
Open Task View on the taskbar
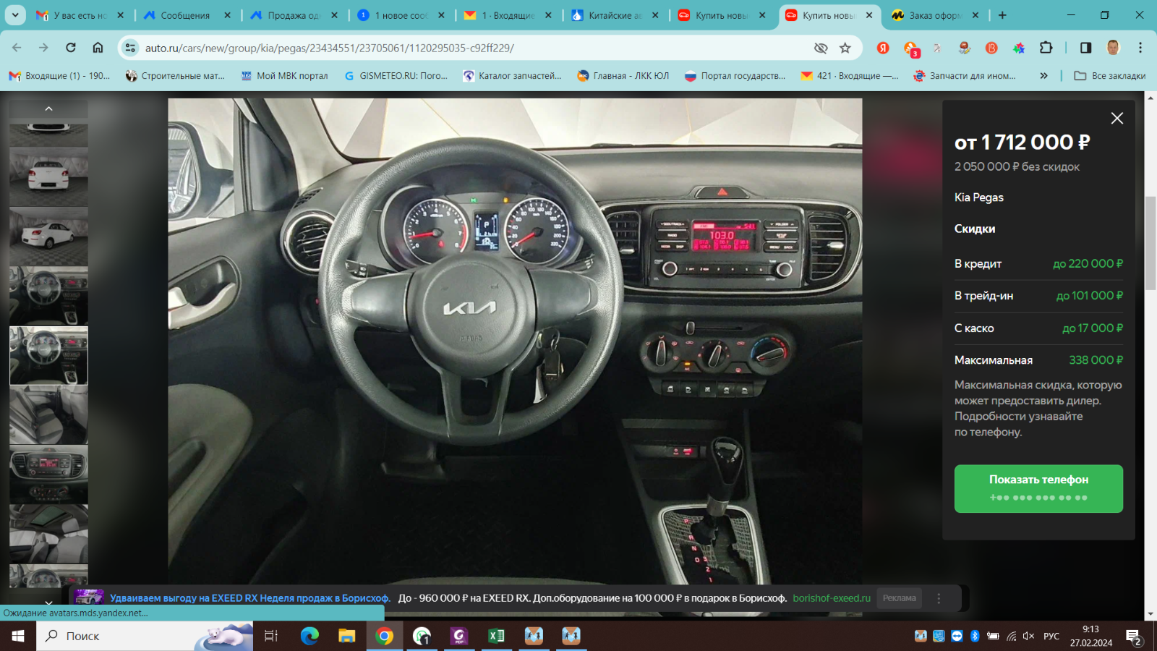point(271,636)
